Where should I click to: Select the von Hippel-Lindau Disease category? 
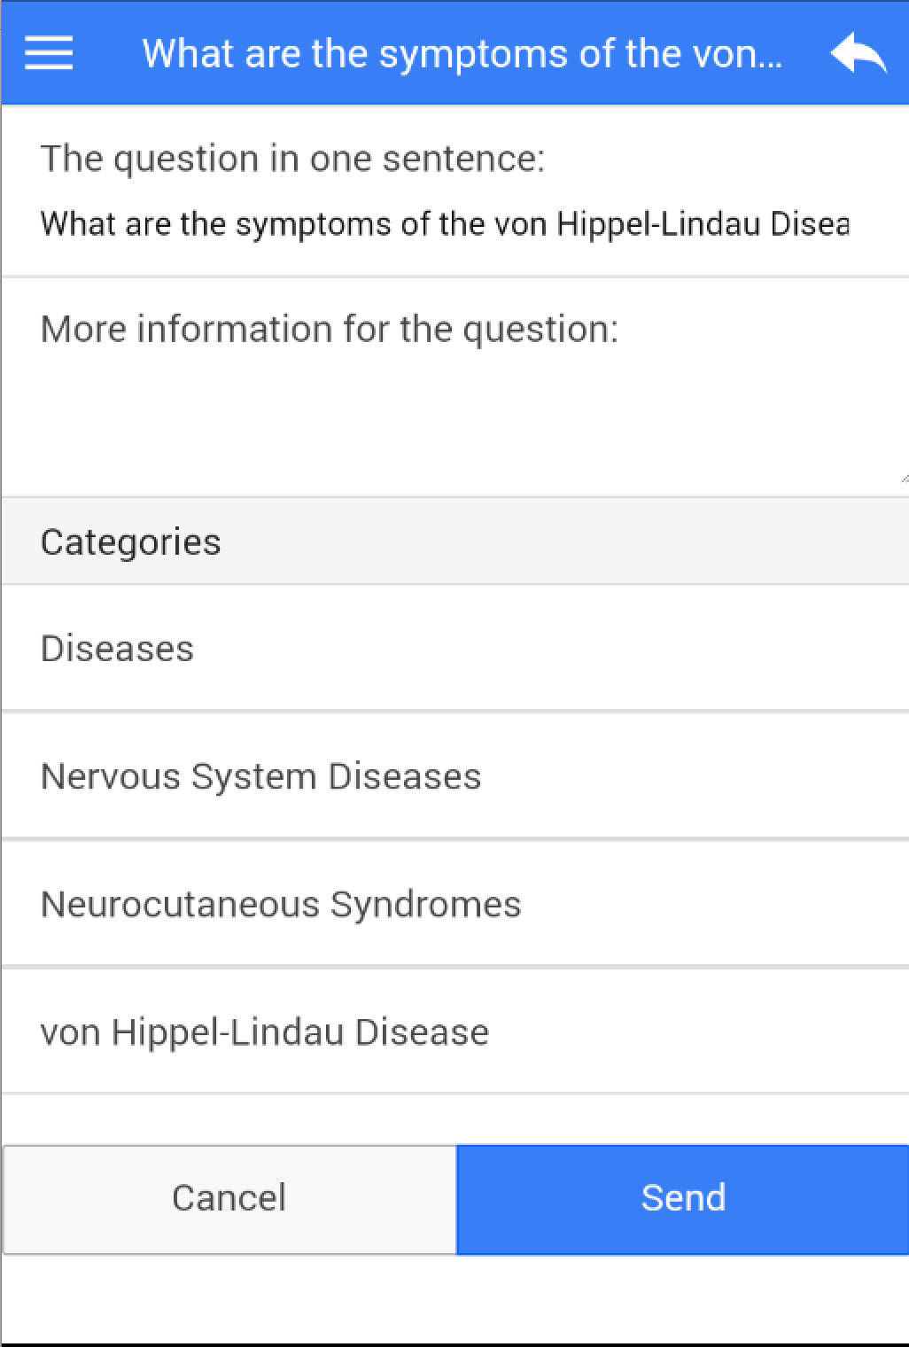(264, 1032)
